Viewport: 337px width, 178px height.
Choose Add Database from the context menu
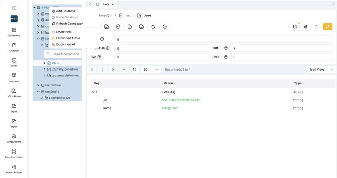coord(66,11)
